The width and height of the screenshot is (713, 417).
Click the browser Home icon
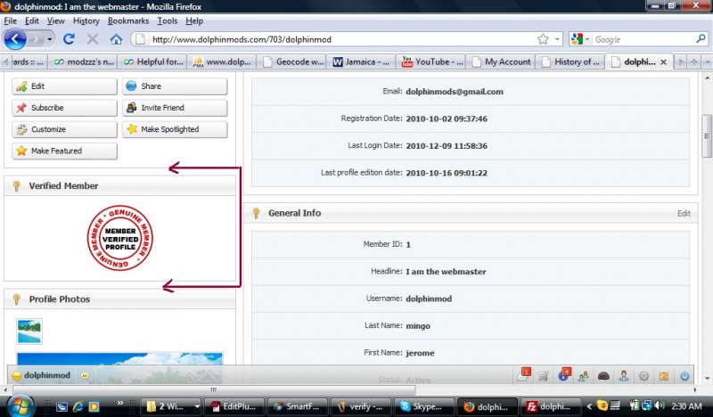116,39
